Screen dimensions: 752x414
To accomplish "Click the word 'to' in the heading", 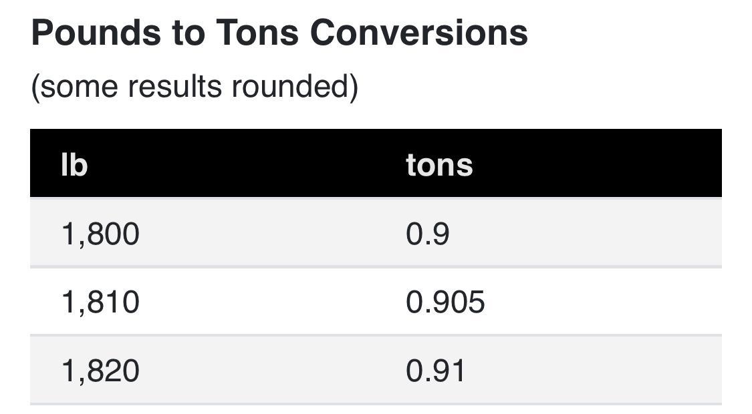I will 189,33.
